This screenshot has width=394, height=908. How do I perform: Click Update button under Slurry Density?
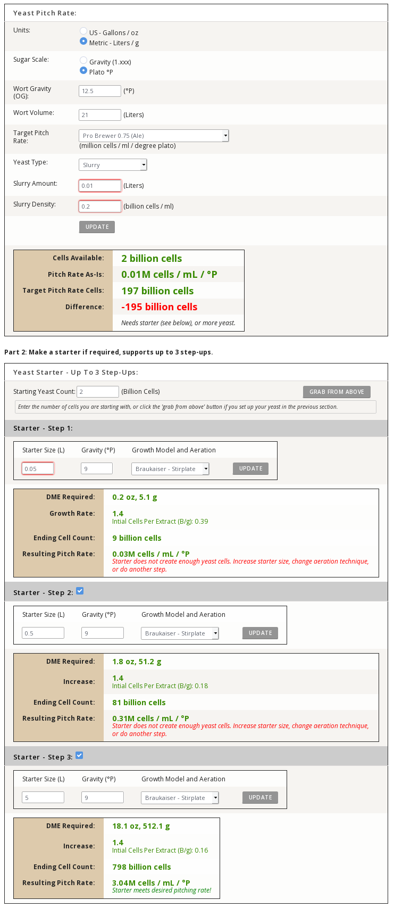(x=97, y=227)
